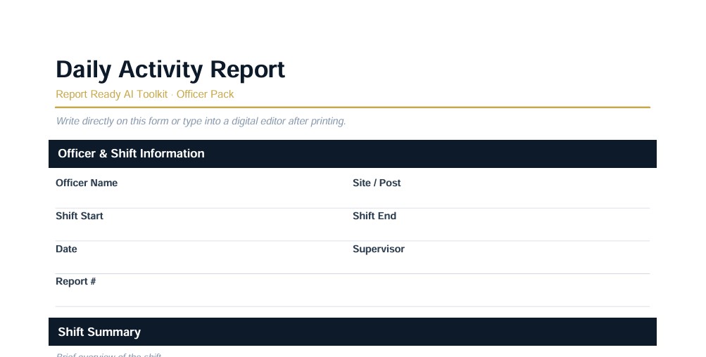Click the Shift End label
706x357 pixels.
(x=374, y=216)
